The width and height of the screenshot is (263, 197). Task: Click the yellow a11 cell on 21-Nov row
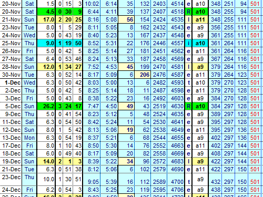tap(200, 19)
